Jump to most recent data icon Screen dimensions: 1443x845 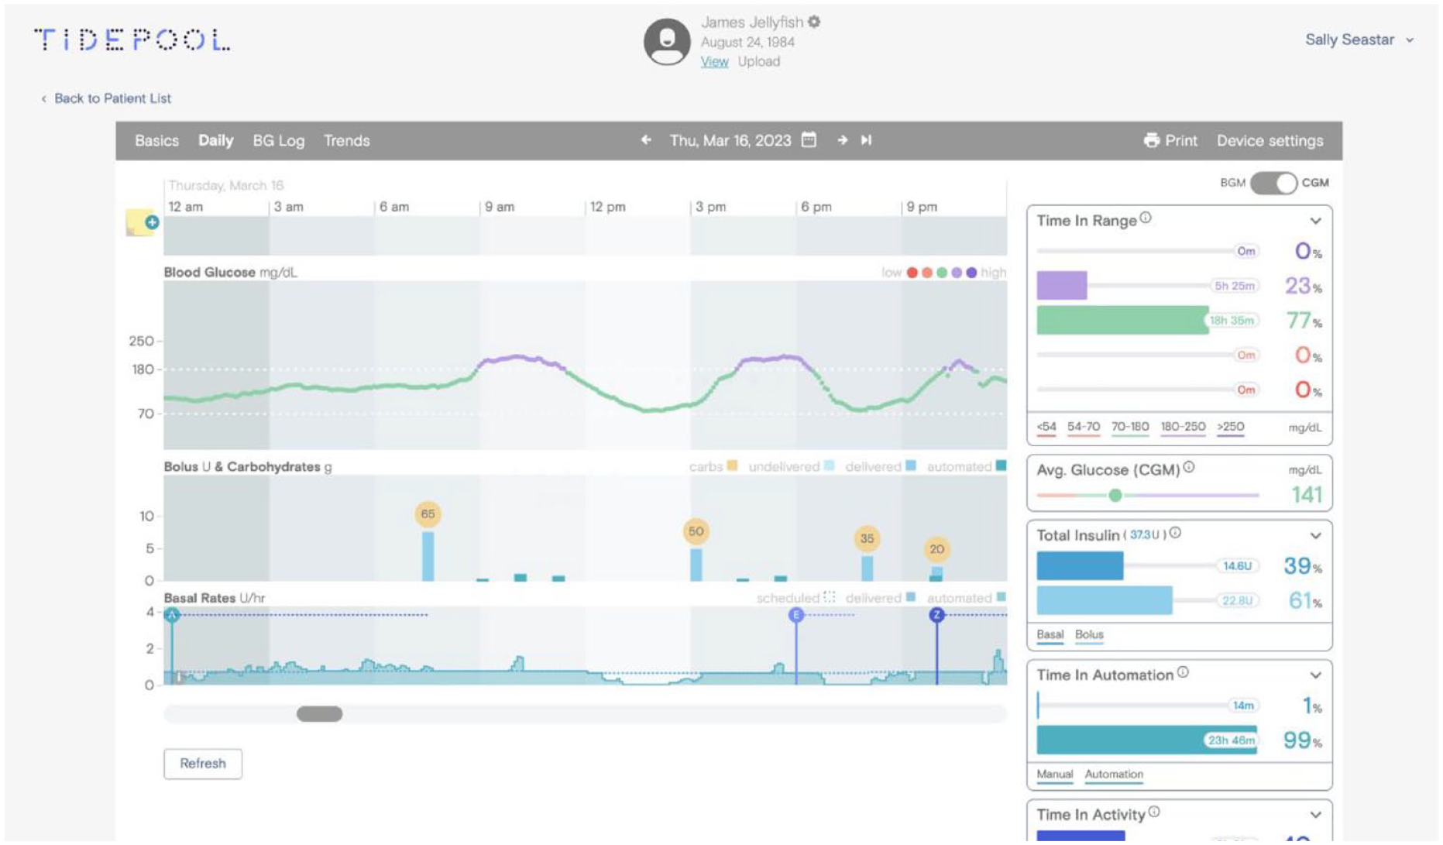coord(867,140)
